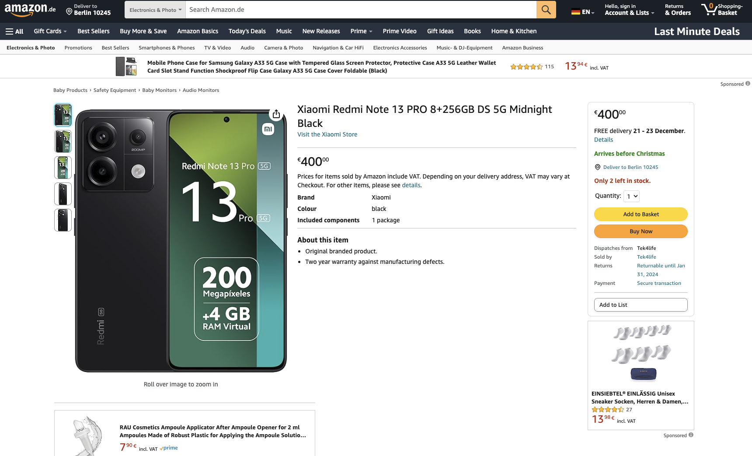Expand the Gift Cards menu
This screenshot has height=456, width=752.
pyautogui.click(x=50, y=32)
